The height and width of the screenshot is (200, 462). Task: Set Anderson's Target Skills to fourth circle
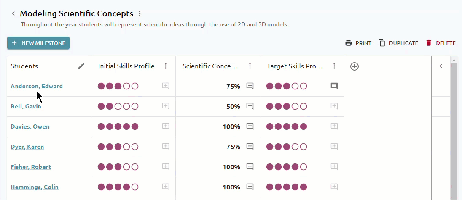click(295, 86)
